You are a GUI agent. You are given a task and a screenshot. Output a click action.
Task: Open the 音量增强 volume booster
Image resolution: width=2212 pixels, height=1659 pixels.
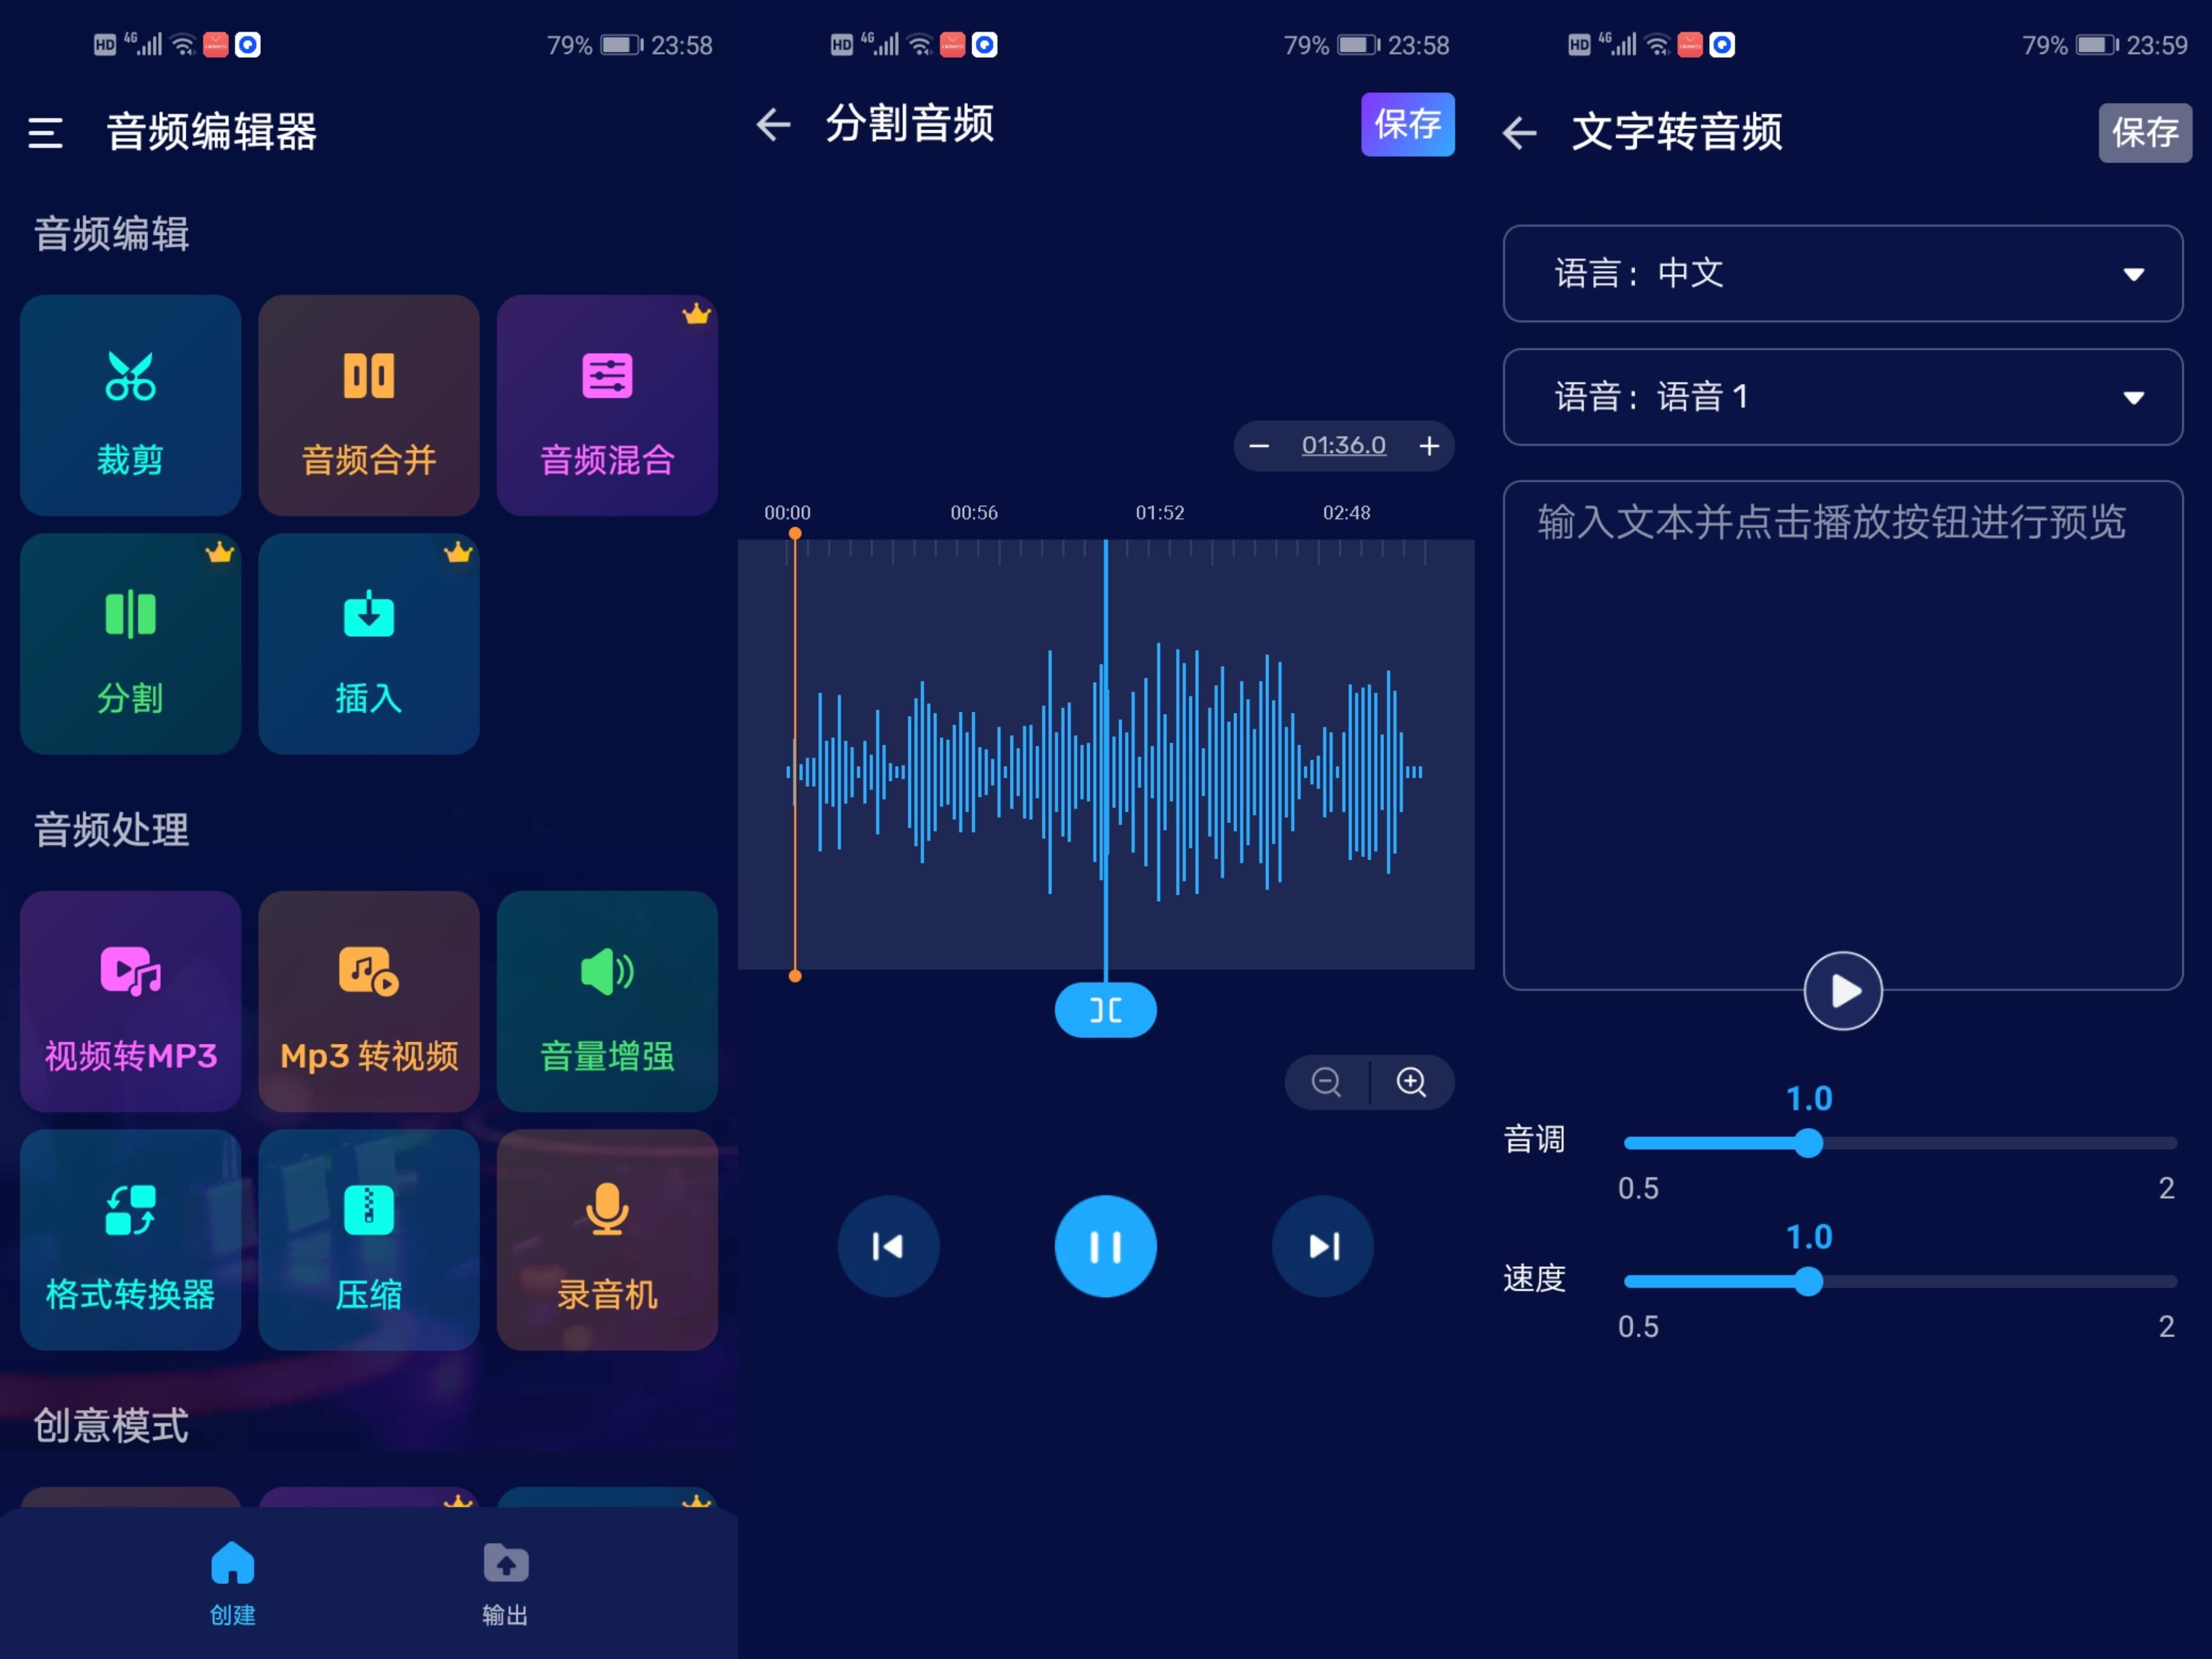coord(607,1001)
